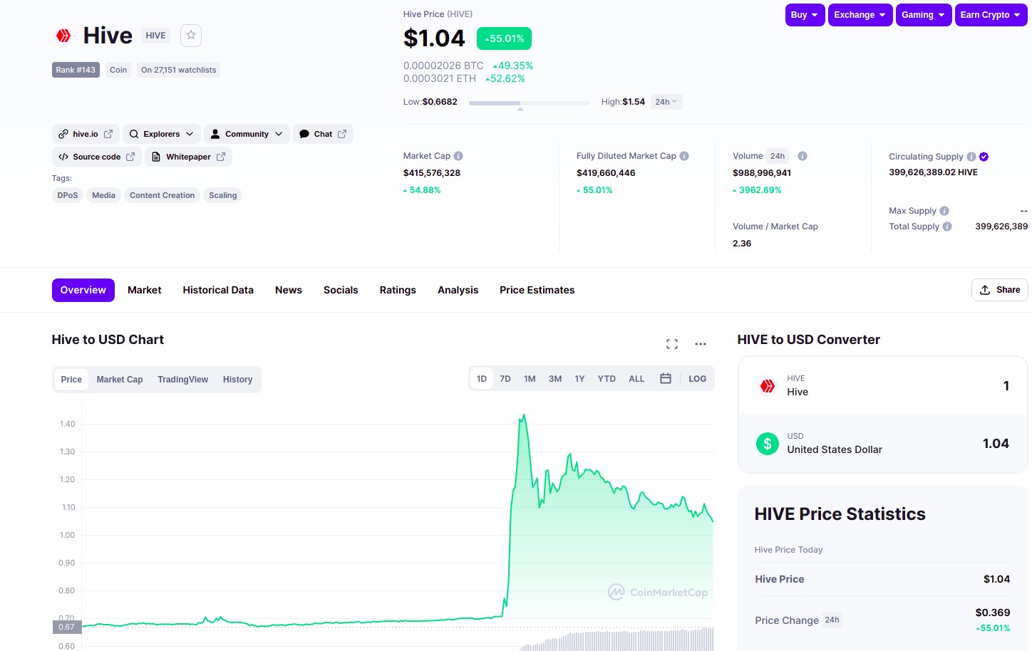Image resolution: width=1032 pixels, height=651 pixels.
Task: Set chart range to YTD
Action: [607, 379]
